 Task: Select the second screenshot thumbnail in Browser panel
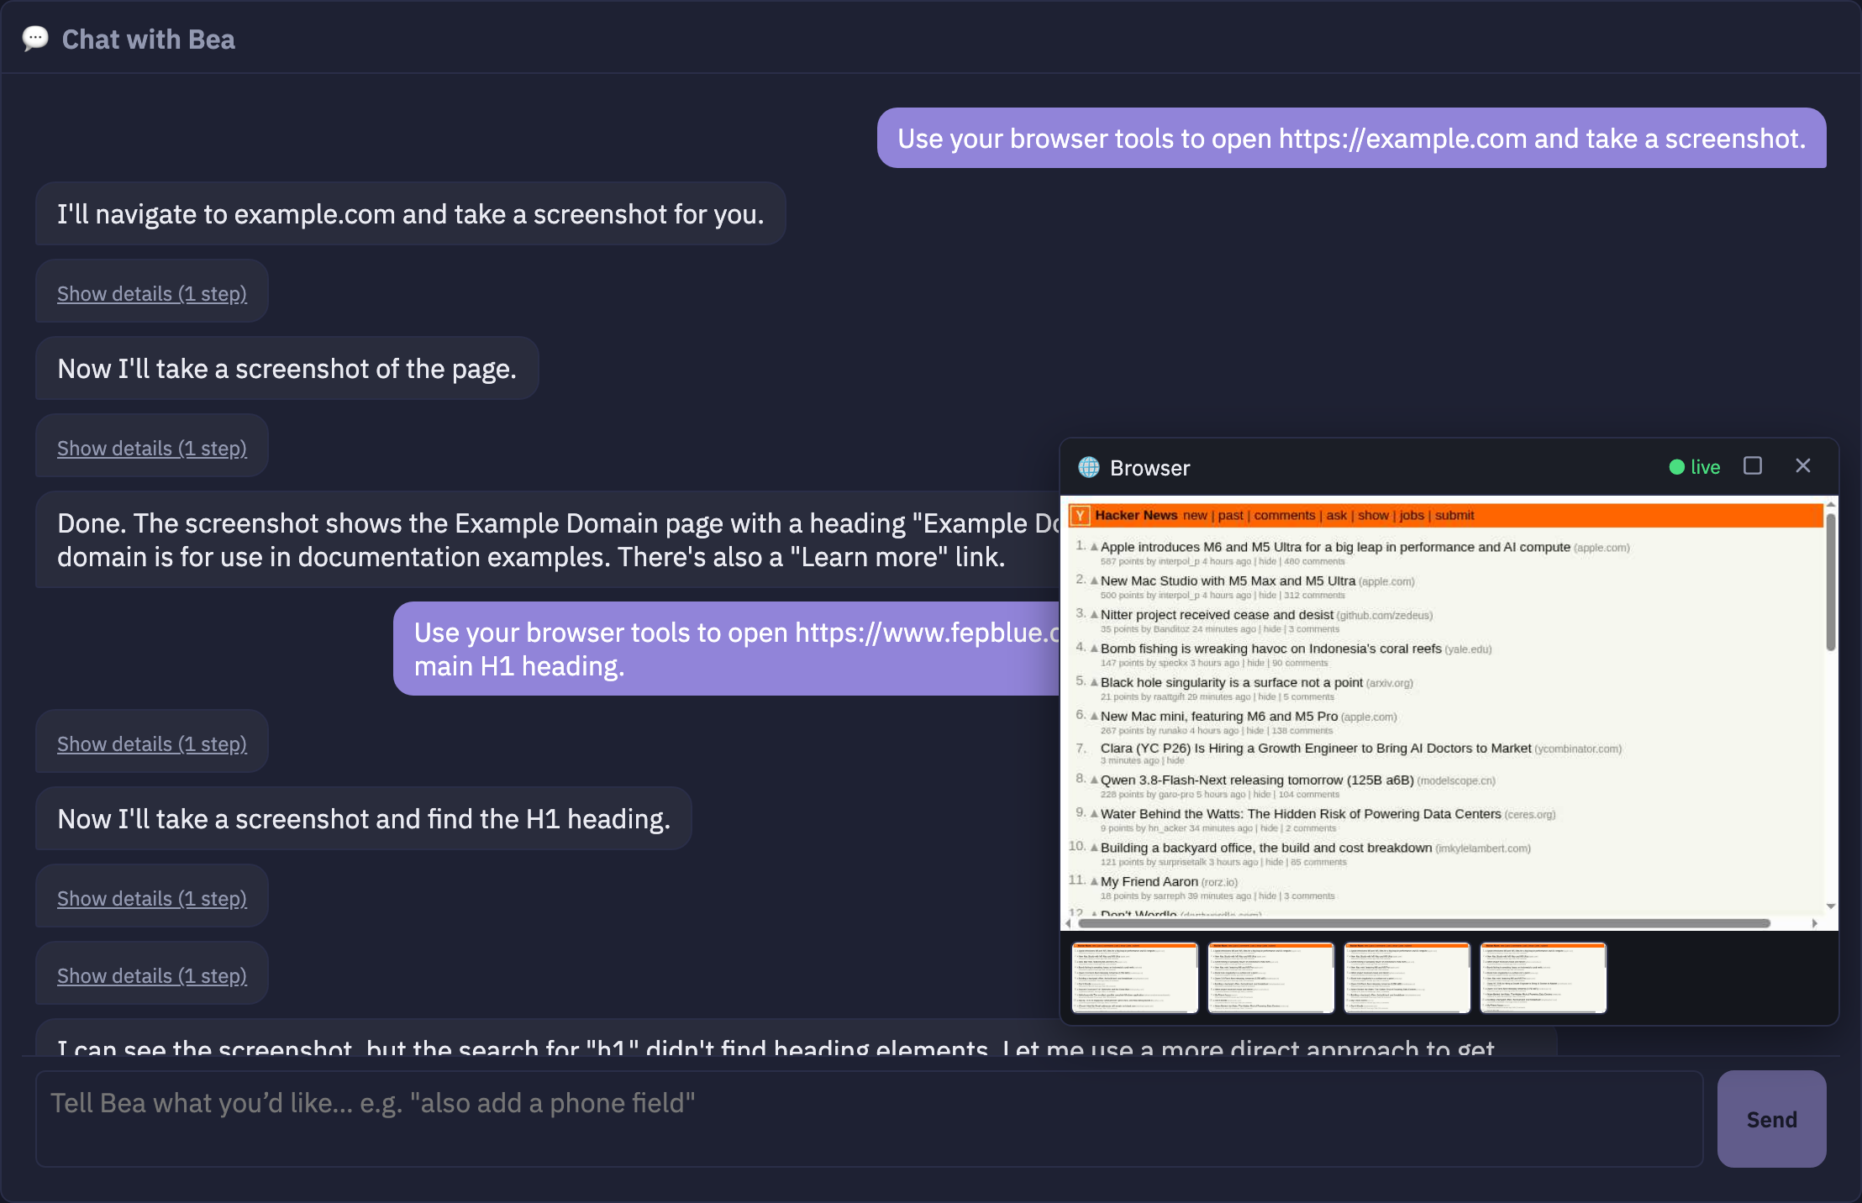(1271, 978)
